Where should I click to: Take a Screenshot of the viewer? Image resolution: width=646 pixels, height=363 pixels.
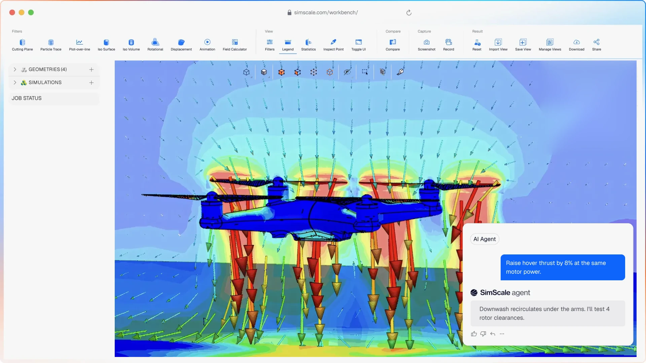426,45
